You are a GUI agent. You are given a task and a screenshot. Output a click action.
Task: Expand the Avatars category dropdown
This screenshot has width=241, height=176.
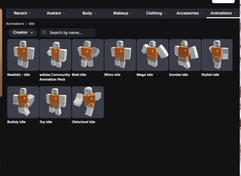pos(56,13)
